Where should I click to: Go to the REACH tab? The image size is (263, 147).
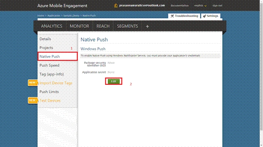(x=103, y=26)
